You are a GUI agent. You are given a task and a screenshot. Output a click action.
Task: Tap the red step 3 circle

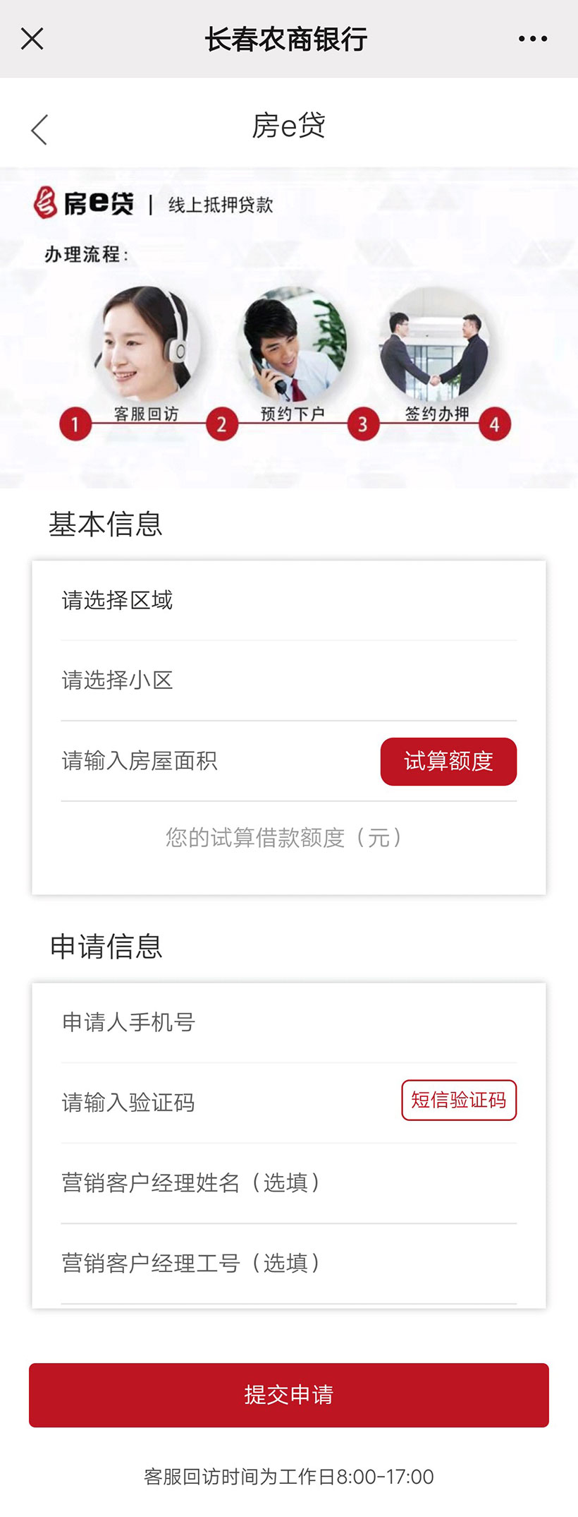363,424
